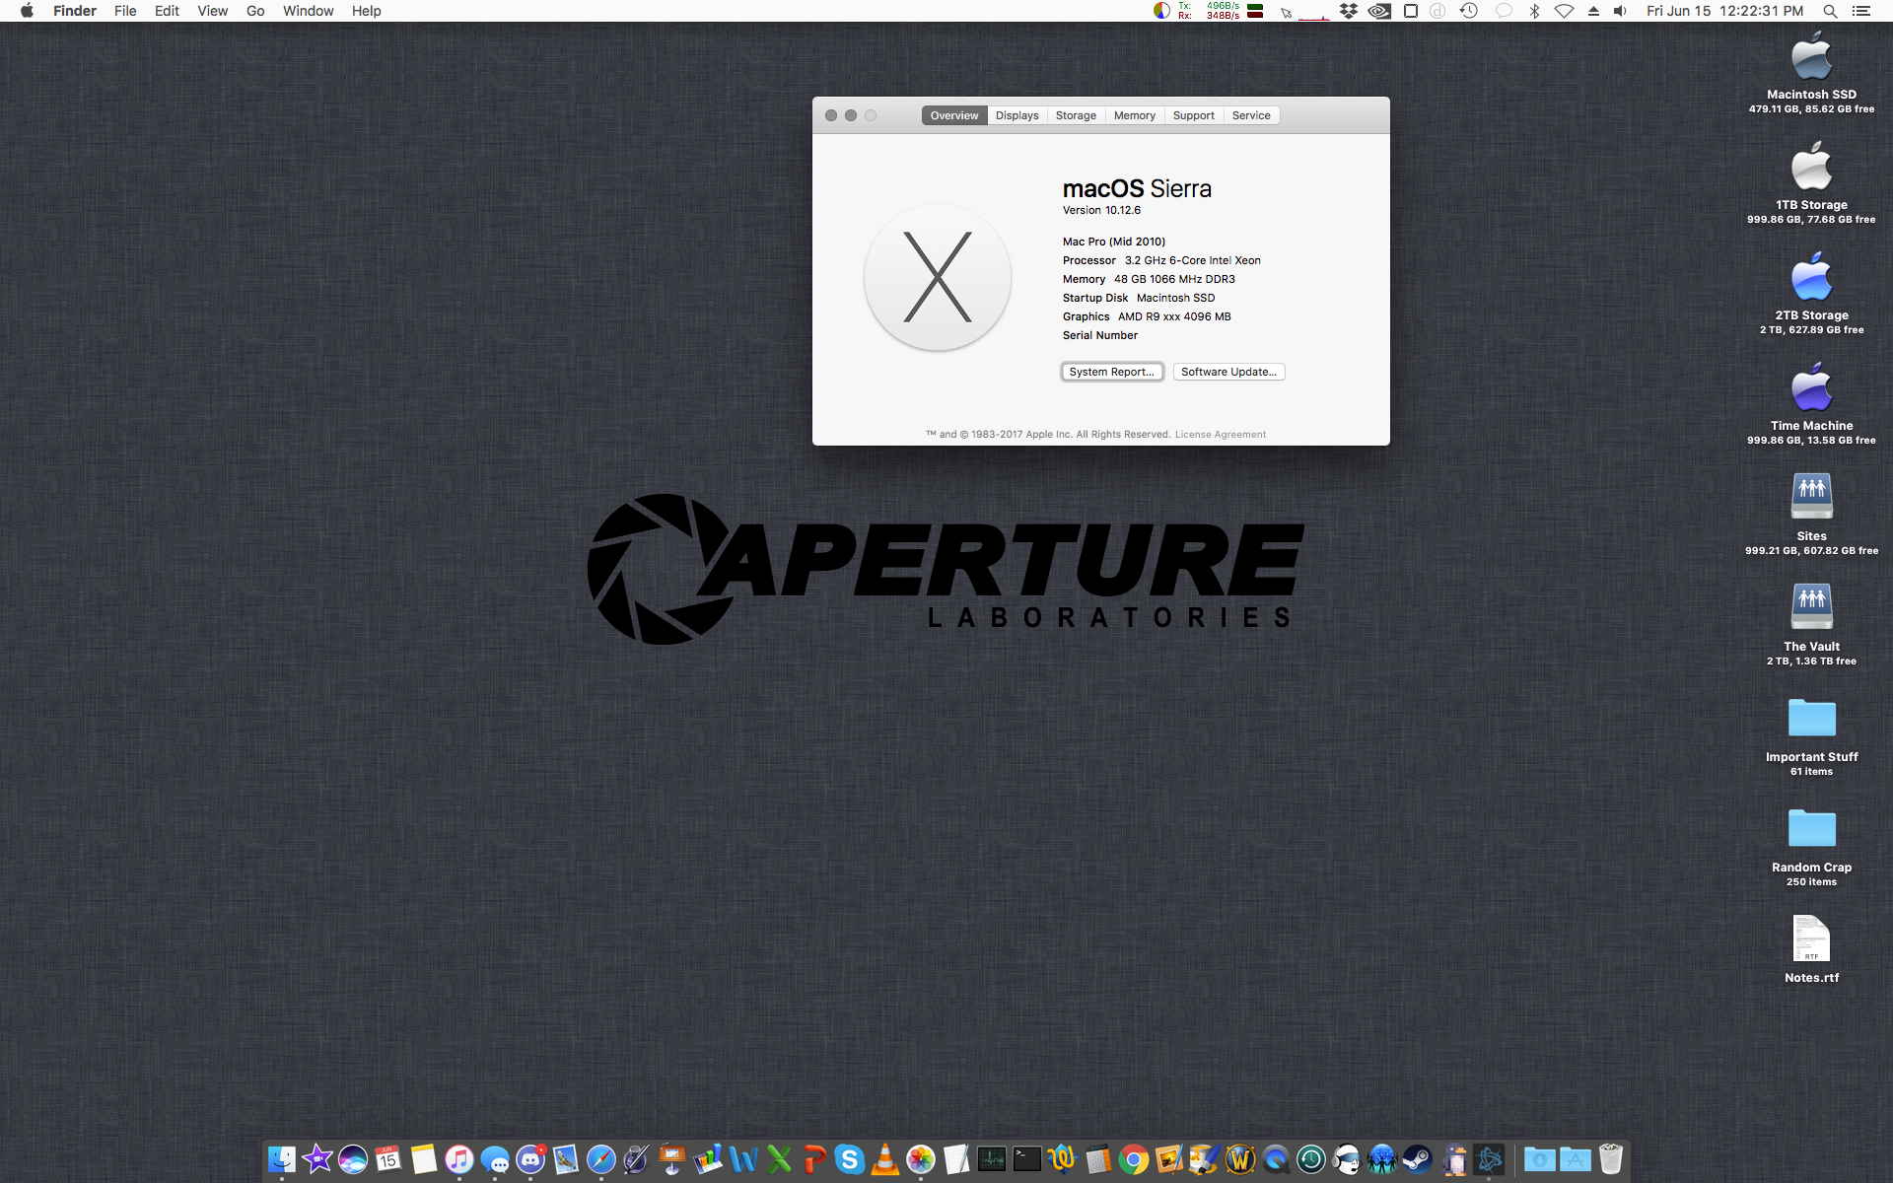Viewport: 1893px width, 1183px height.
Task: Open Time Machine app in dock
Action: (1311, 1160)
